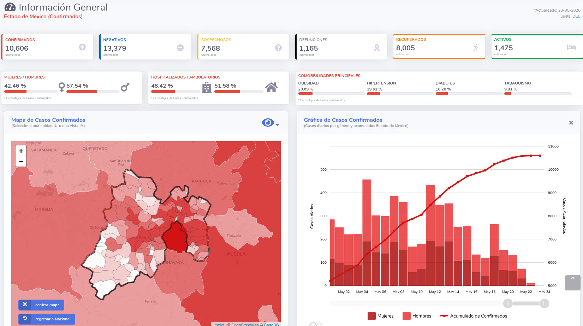Screen dimensions: 583x326
Task: Open the Leaflet attribution link
Action: click(x=219, y=325)
